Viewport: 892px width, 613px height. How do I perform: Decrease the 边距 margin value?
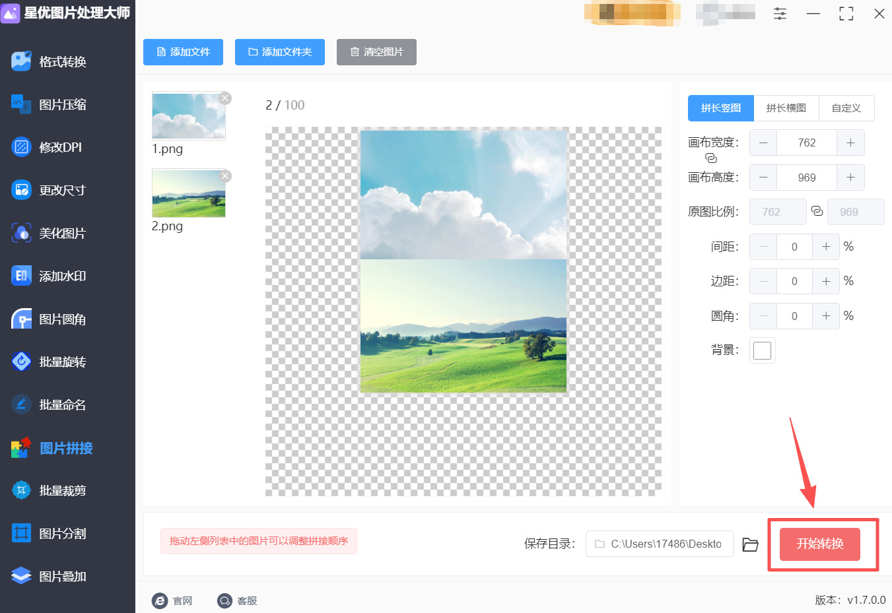click(763, 281)
